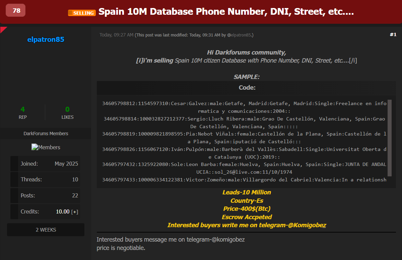Screen dimensions: 402x260
Task: Click the thread title Spain 10M Database
Action: pos(225,11)
